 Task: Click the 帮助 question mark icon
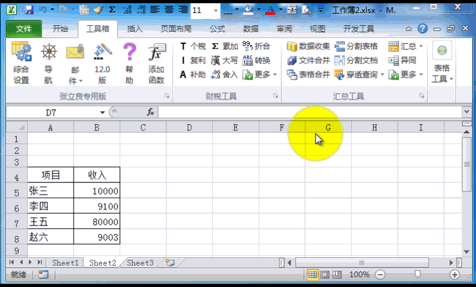129,63
